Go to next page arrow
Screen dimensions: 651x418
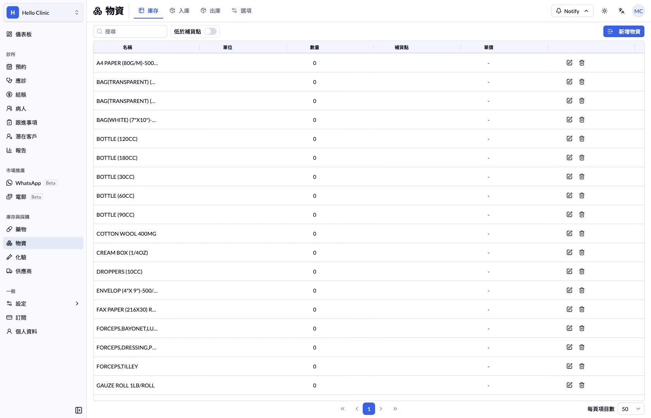point(381,409)
